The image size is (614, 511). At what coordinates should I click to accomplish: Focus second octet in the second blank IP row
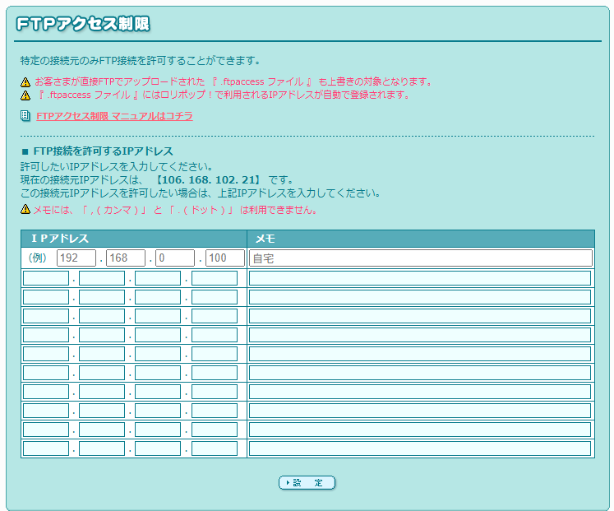(102, 297)
